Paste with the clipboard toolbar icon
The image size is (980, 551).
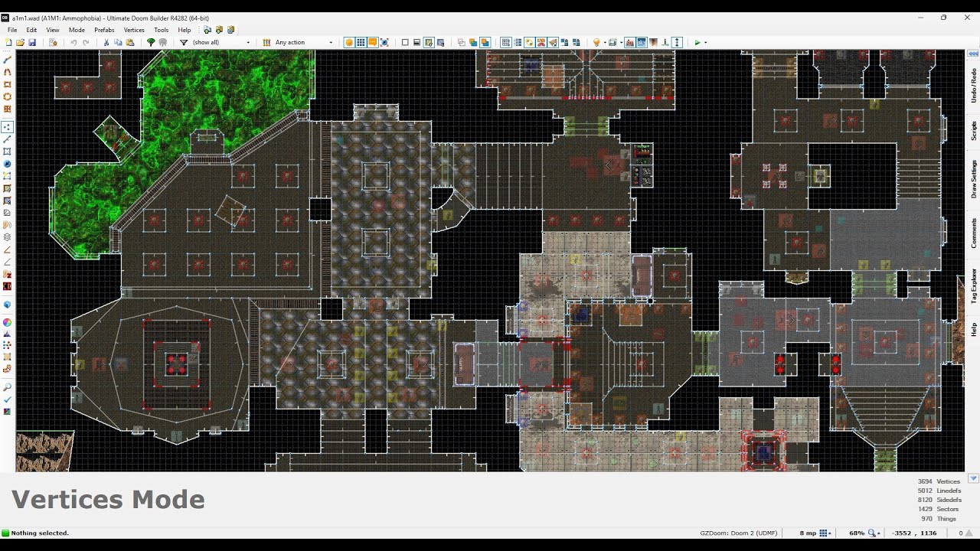point(130,42)
